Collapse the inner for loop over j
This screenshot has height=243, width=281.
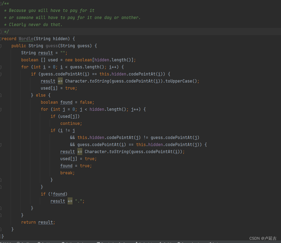(x=1, y=109)
